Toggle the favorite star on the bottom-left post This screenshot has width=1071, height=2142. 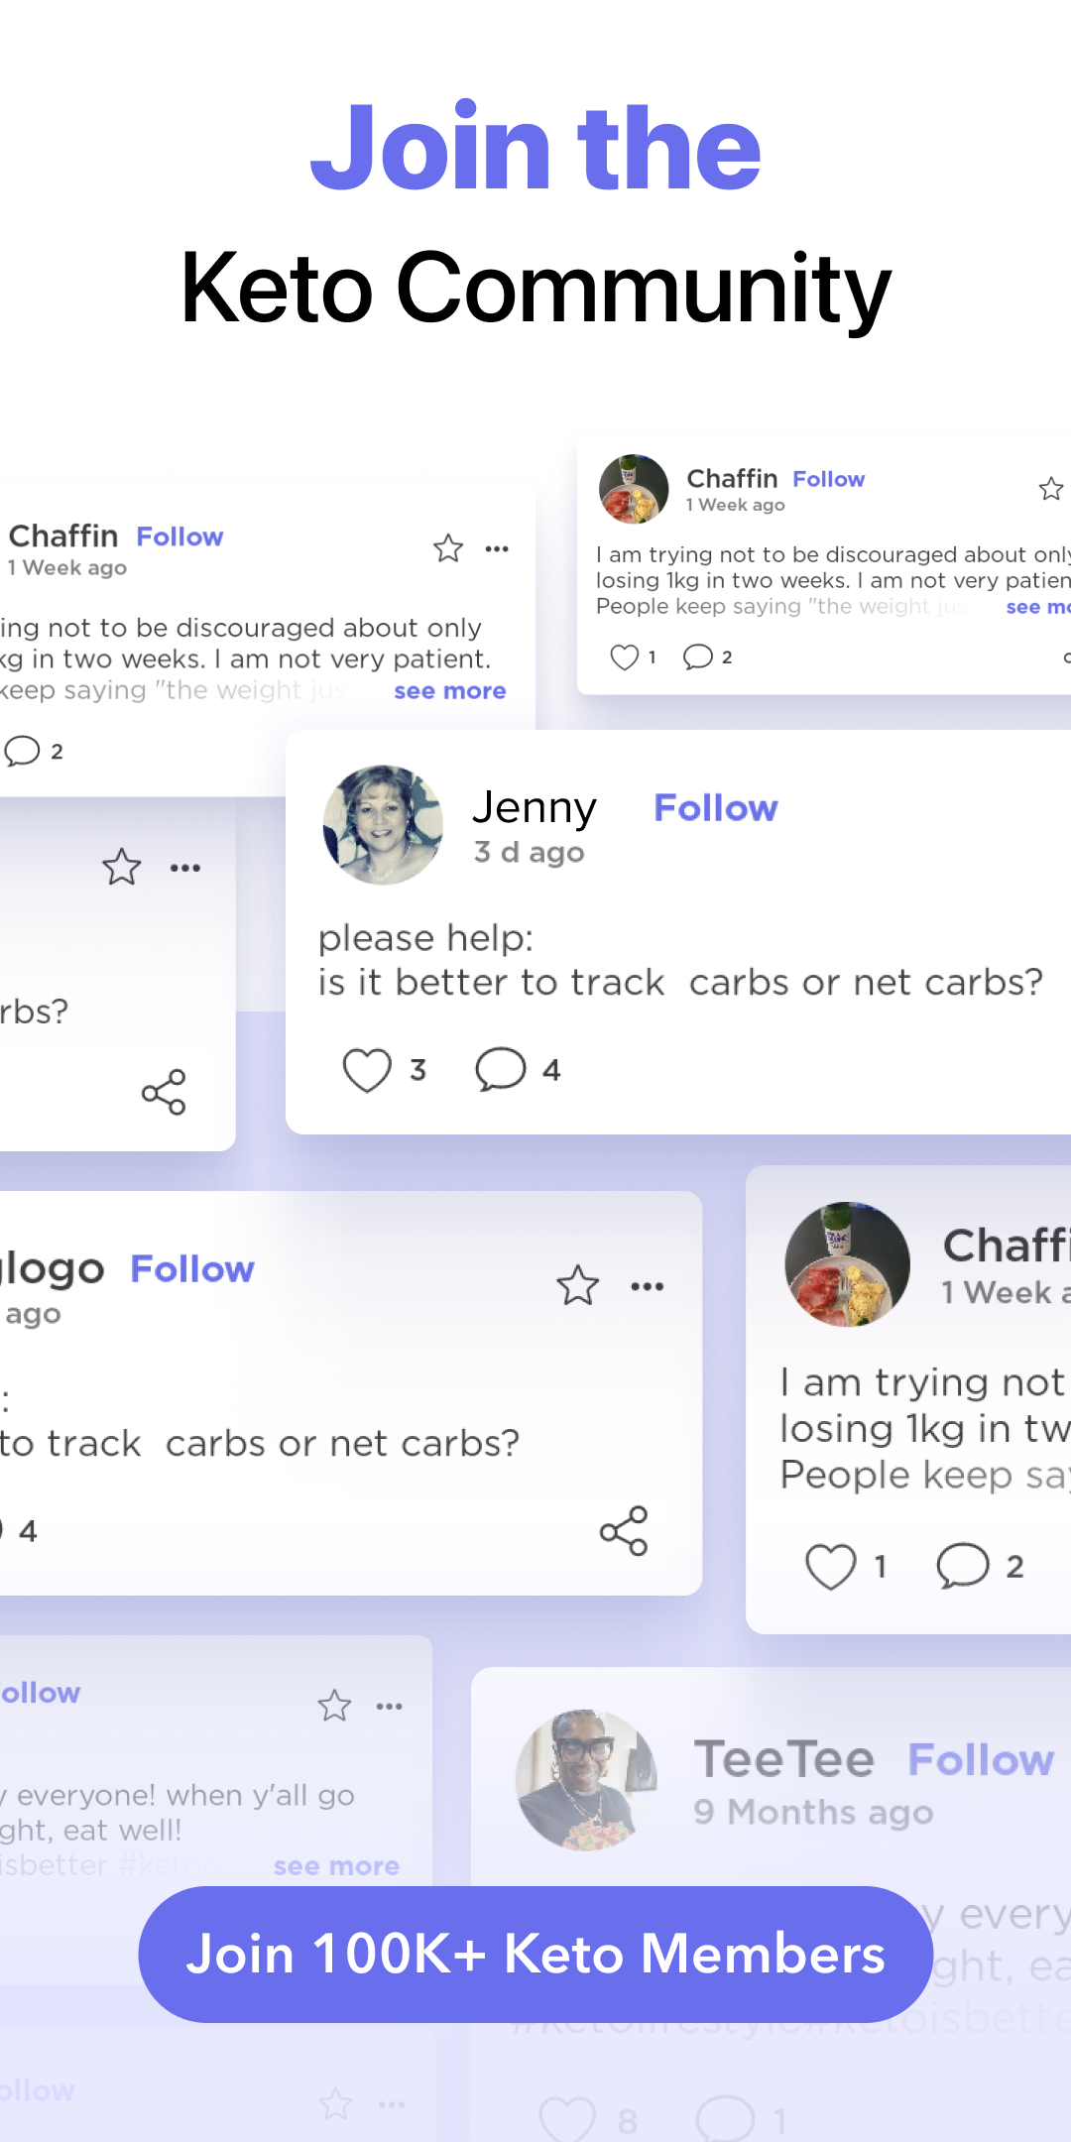[x=334, y=1705]
